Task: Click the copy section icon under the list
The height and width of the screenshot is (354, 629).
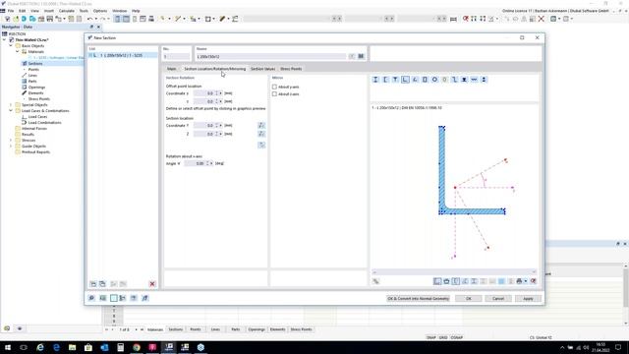Action: pyautogui.click(x=102, y=284)
